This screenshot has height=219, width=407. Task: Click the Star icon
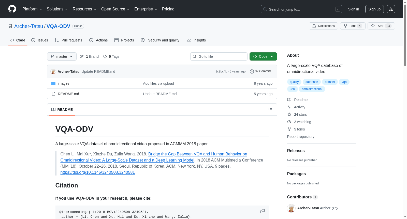373,26
